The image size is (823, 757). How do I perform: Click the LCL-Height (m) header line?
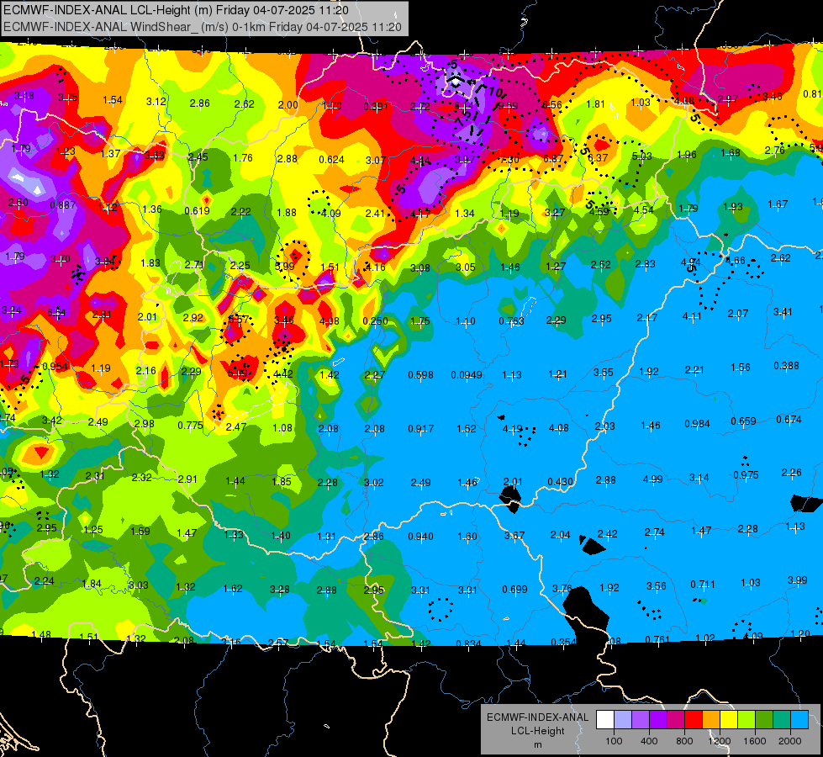[x=176, y=10]
